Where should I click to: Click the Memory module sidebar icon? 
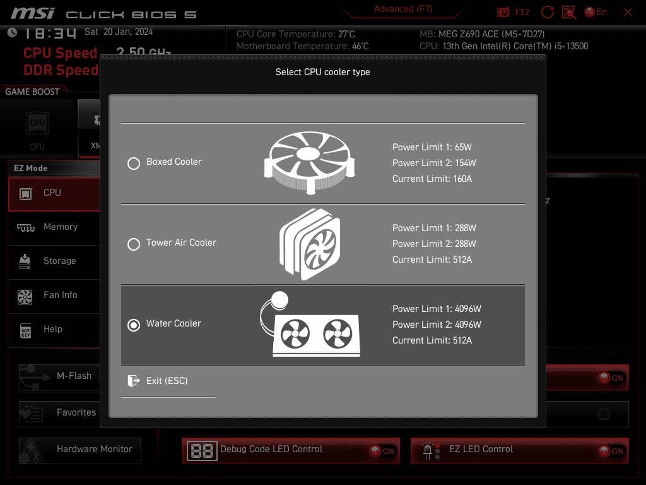25,227
